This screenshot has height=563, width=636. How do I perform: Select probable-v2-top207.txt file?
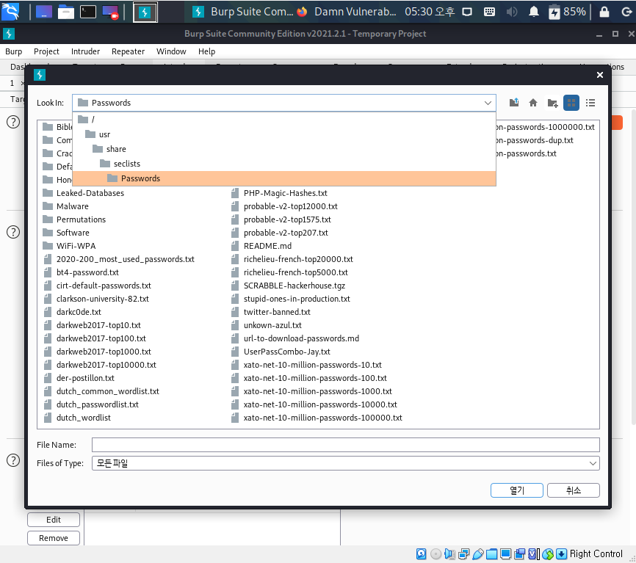point(280,233)
